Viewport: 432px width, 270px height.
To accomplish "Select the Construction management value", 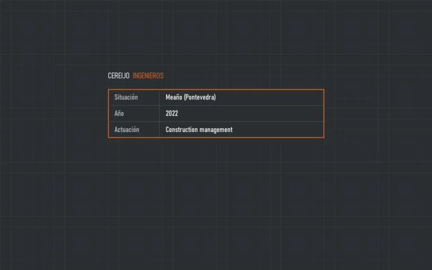I will (x=199, y=130).
